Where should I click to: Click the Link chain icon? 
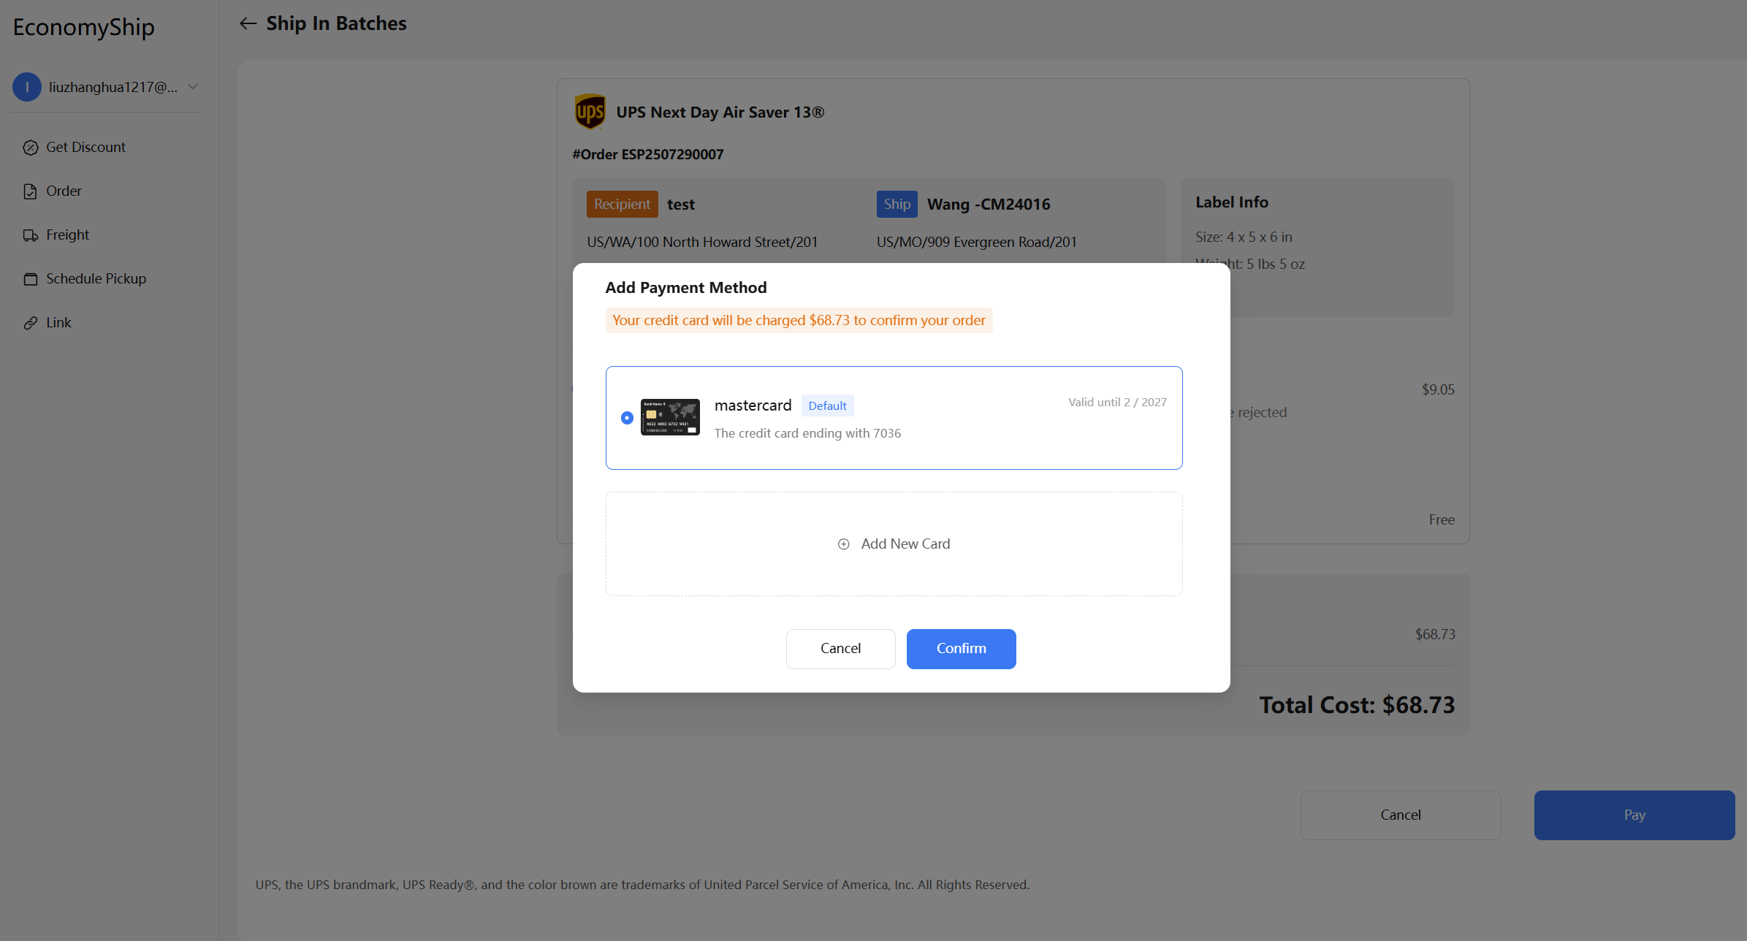pyautogui.click(x=30, y=323)
